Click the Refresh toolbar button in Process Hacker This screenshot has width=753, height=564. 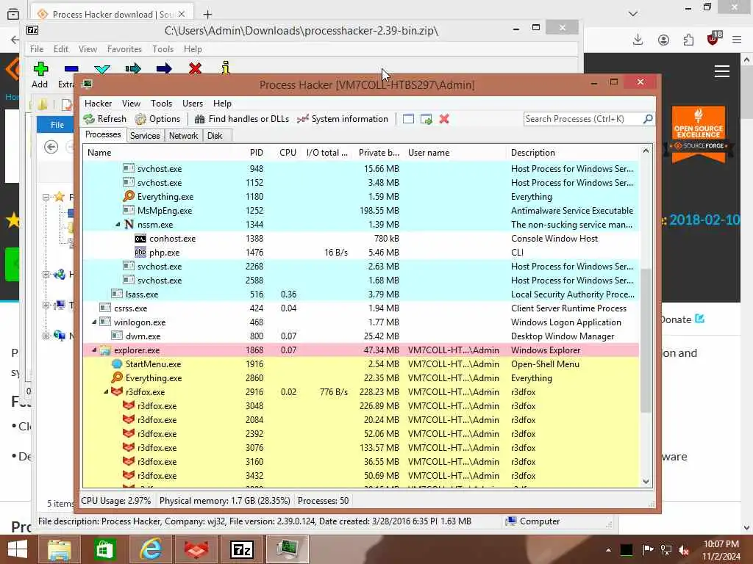click(x=104, y=119)
